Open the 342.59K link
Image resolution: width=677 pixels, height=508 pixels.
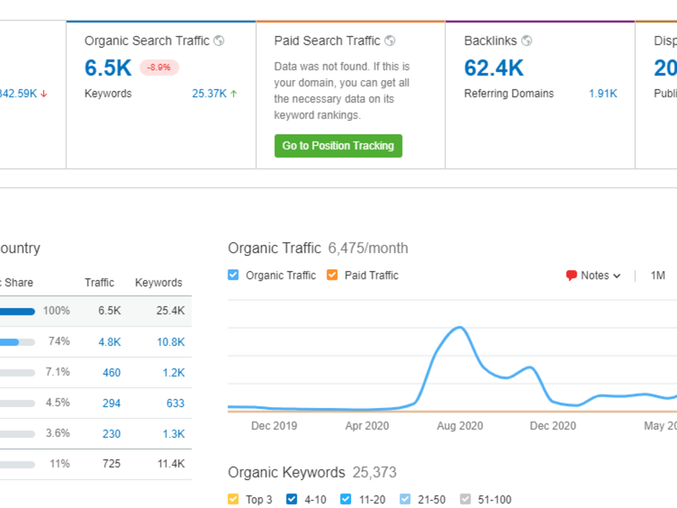[x=18, y=93]
